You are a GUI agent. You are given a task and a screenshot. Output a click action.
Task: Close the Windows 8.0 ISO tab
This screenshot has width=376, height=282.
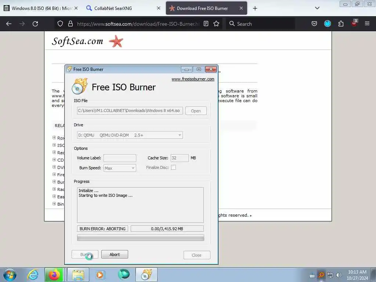click(x=76, y=8)
